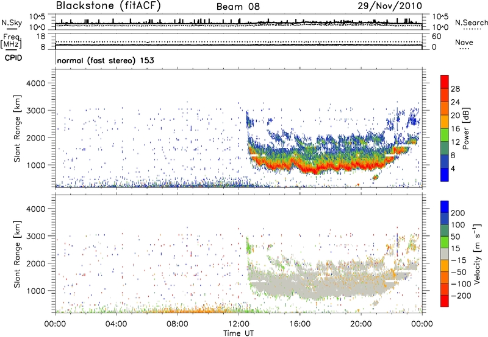Screen dimensions: 488x337
Task: Click the power colorbar value 4
Action: point(453,168)
